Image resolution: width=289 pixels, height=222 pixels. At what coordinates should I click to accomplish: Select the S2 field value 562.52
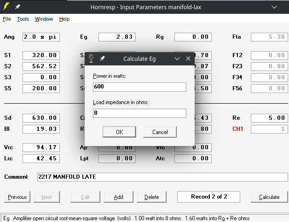tap(41, 66)
